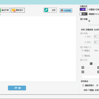This screenshot has height=99, width=99.
Task: Click the folder-delete icon for 删除选中
Action: pos(14,10)
